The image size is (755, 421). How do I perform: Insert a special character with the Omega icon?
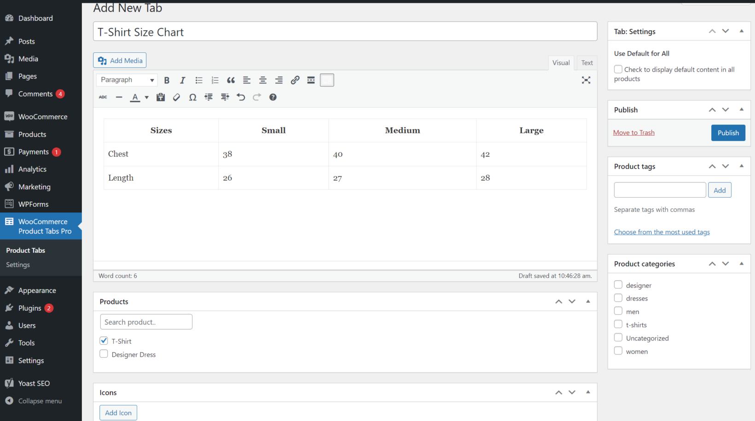tap(192, 97)
